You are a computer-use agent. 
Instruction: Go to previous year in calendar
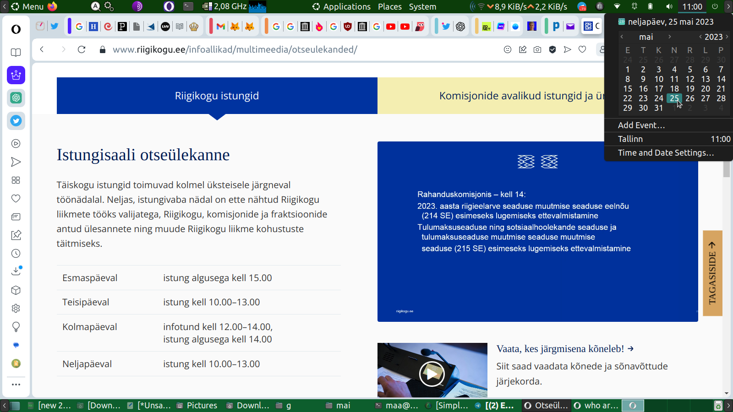700,37
